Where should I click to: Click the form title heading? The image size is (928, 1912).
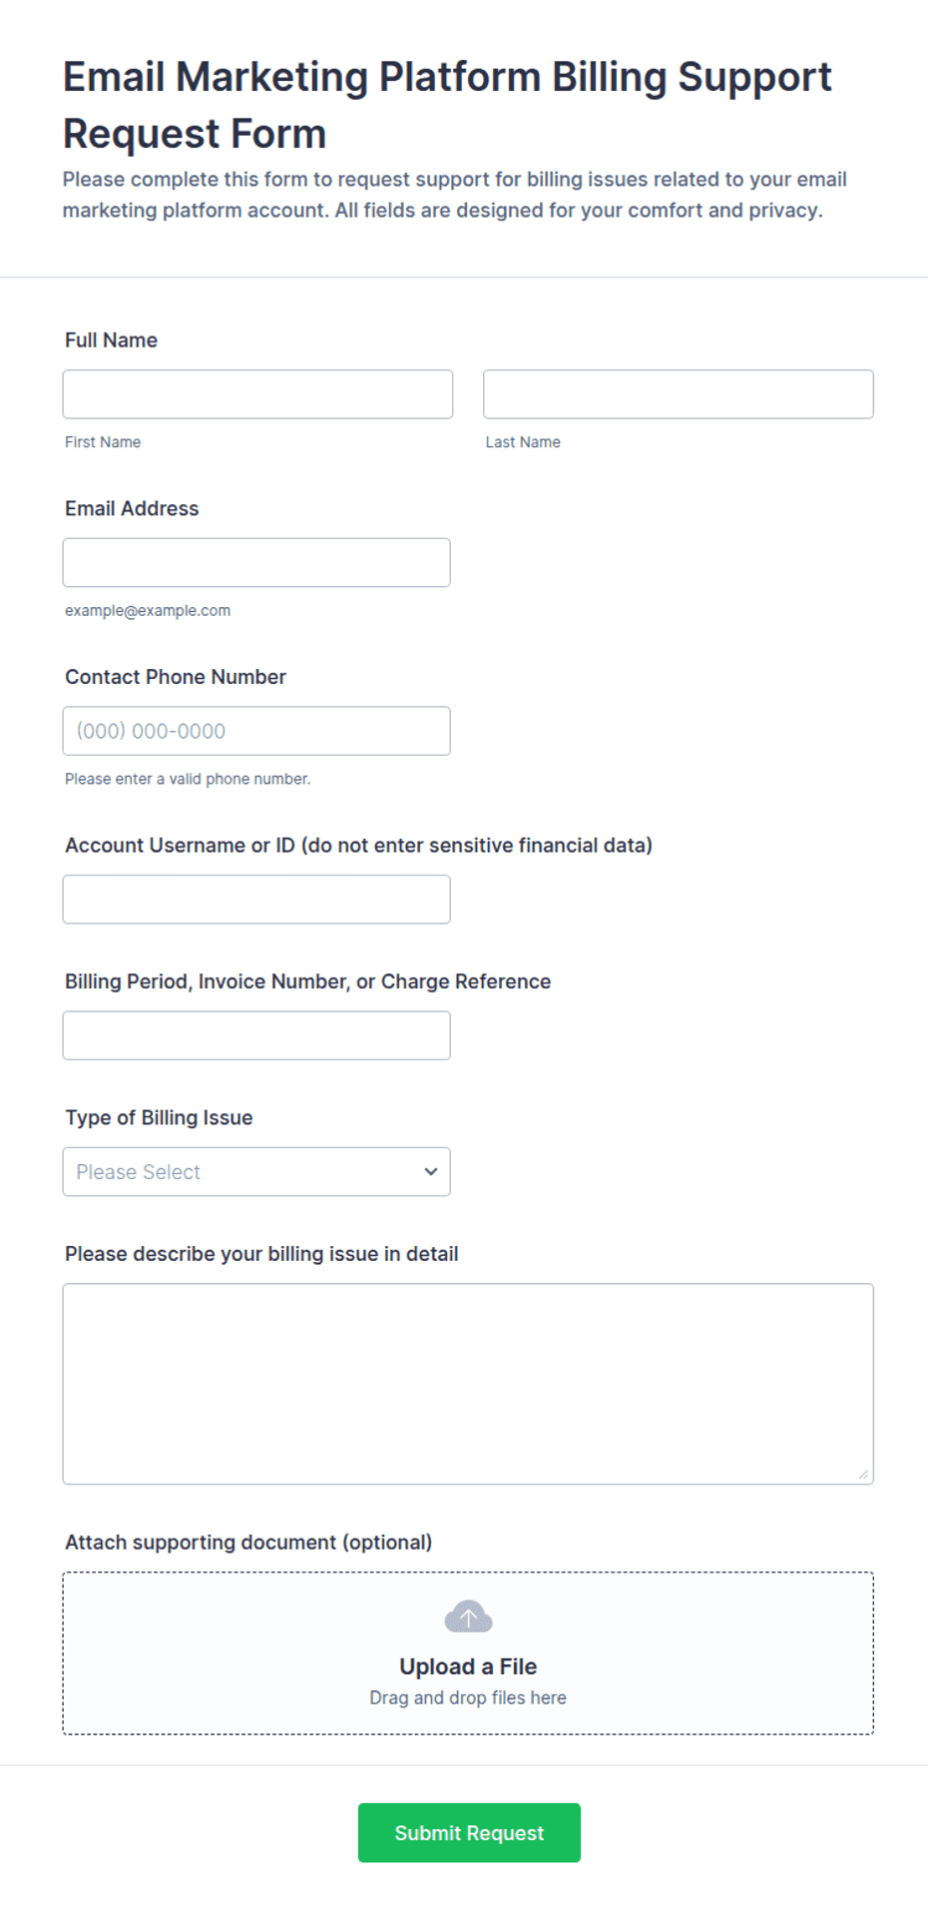pyautogui.click(x=447, y=105)
